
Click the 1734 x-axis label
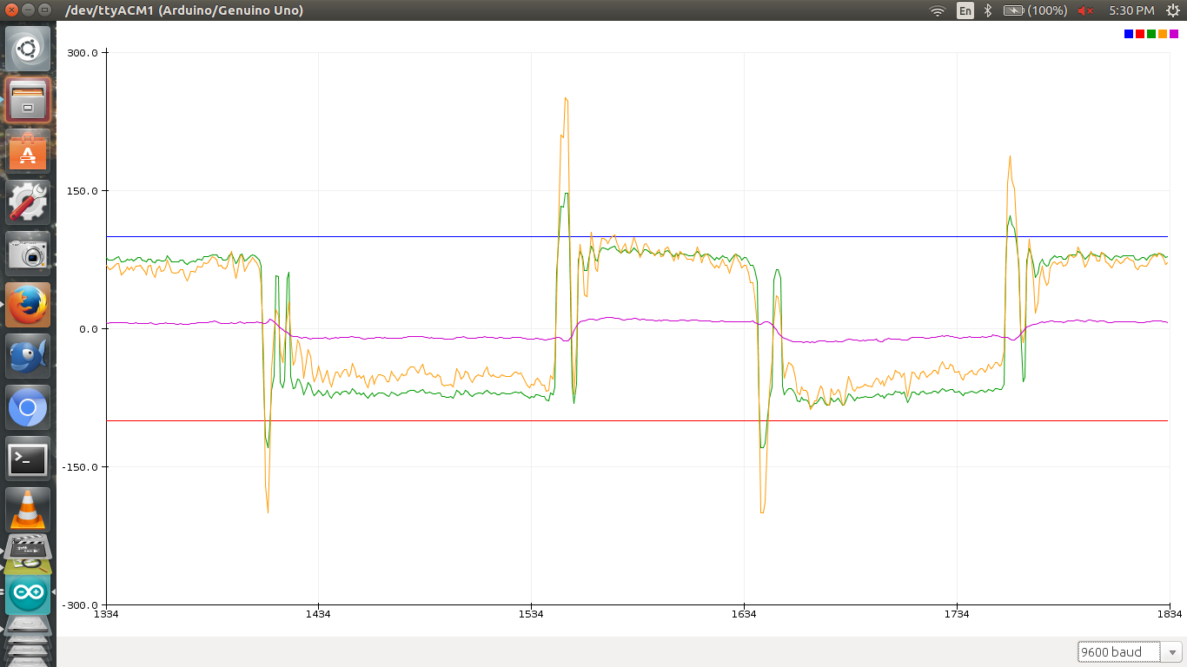[957, 615]
